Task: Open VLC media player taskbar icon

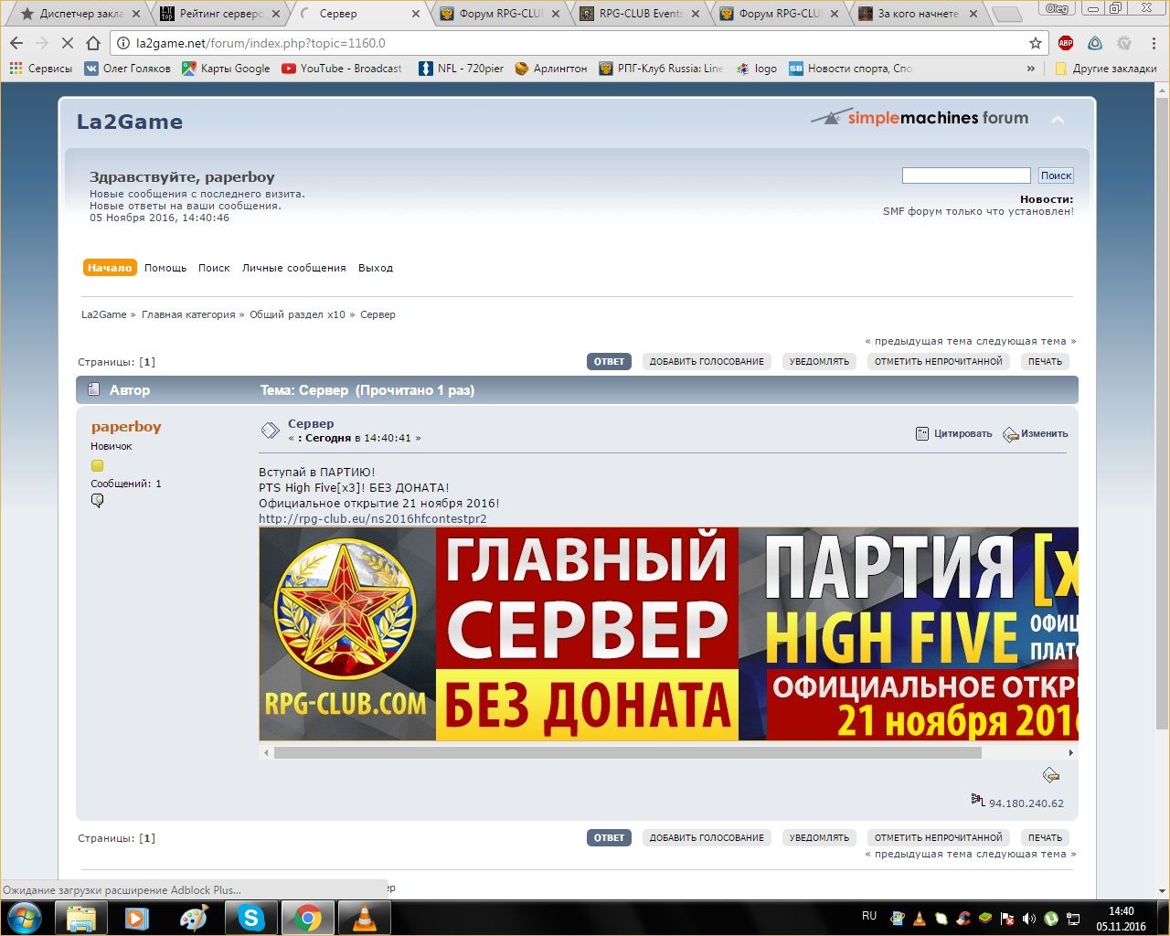Action: (x=364, y=918)
